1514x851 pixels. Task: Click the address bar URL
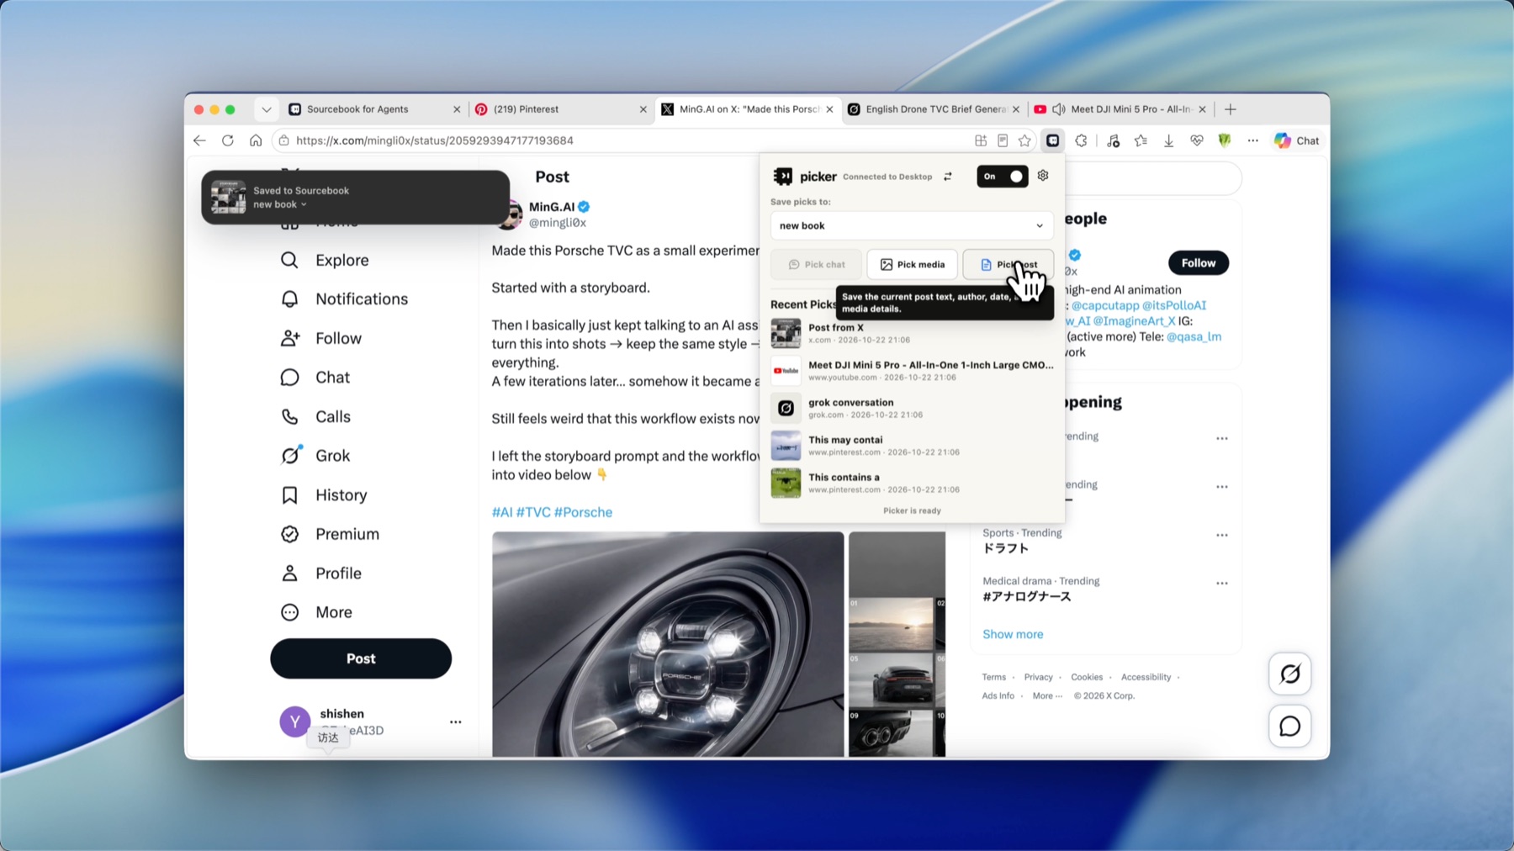coord(435,140)
